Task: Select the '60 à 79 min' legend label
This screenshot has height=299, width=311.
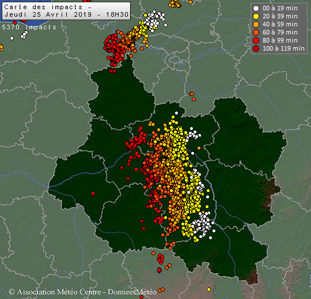Action: coord(280,32)
